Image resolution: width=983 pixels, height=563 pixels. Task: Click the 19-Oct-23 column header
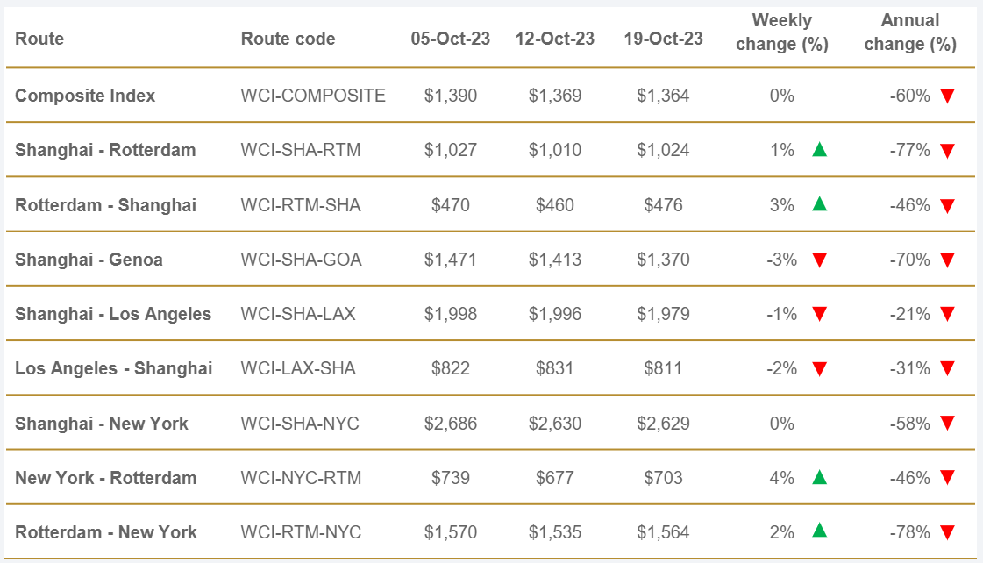coord(663,39)
